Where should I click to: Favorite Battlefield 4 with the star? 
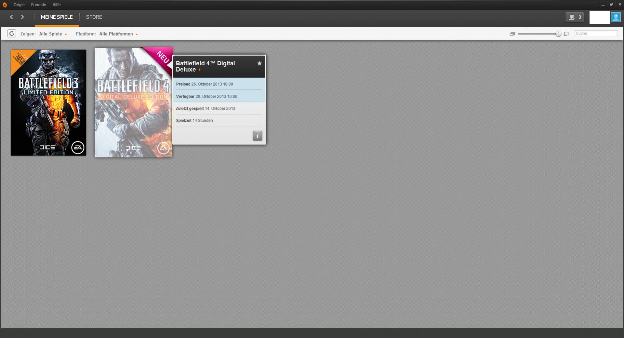(259, 63)
